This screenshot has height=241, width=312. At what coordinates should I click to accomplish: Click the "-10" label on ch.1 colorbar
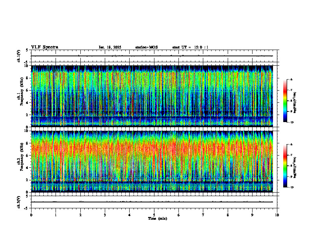click(x=292, y=122)
